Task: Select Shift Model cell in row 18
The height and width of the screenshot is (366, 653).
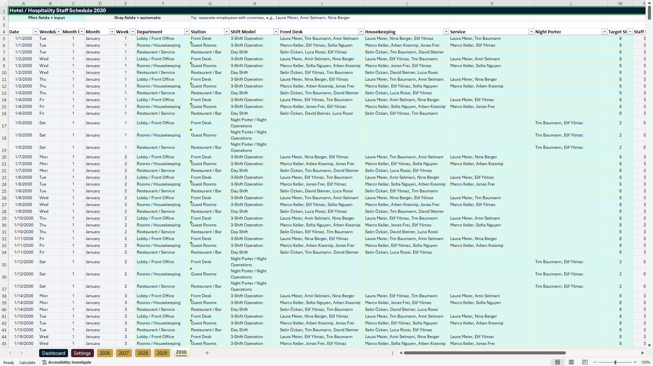Action: click(255, 135)
